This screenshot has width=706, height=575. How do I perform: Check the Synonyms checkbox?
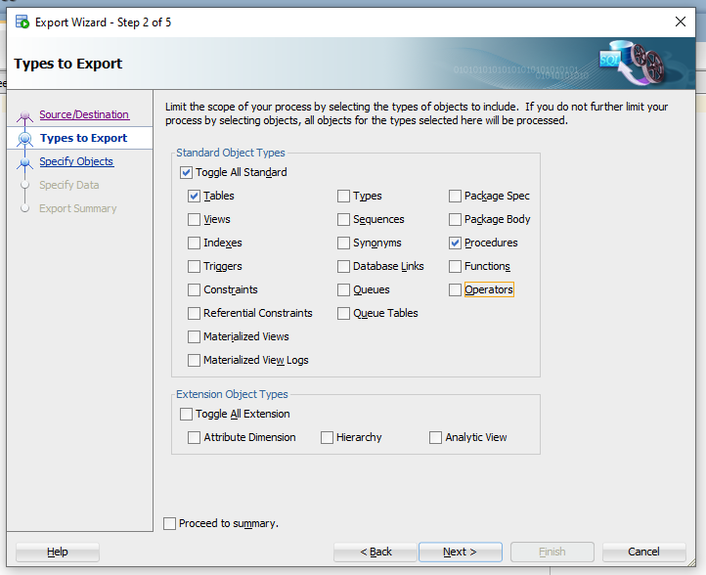343,243
